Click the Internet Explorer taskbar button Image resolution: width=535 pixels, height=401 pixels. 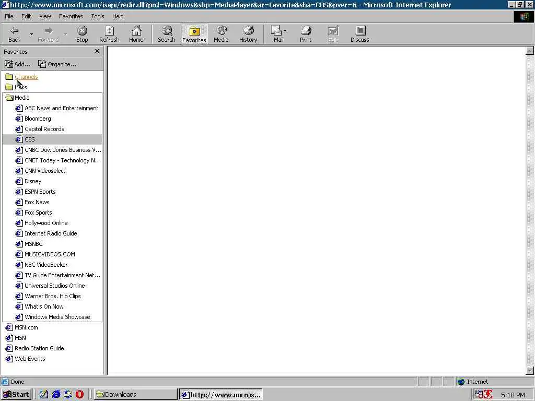222,395
